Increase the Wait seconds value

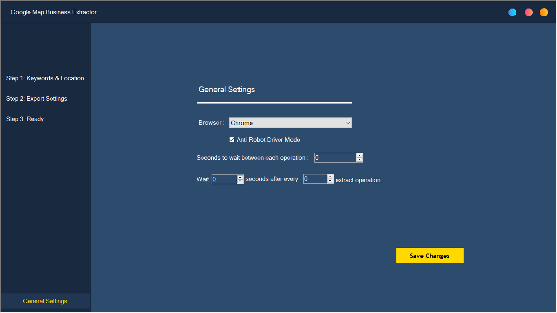tap(240, 177)
